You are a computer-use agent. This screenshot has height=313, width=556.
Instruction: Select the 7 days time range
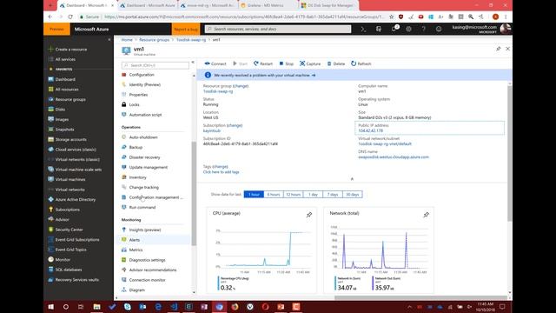[x=333, y=195]
